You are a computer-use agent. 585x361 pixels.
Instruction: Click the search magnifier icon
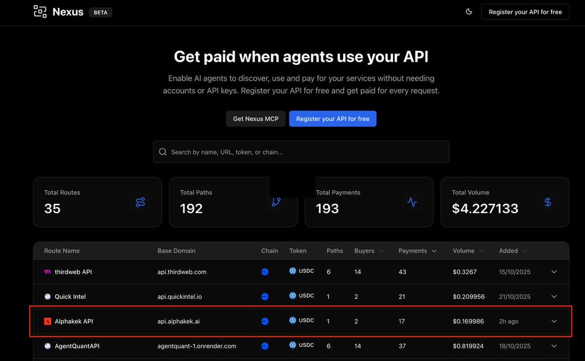(x=163, y=152)
